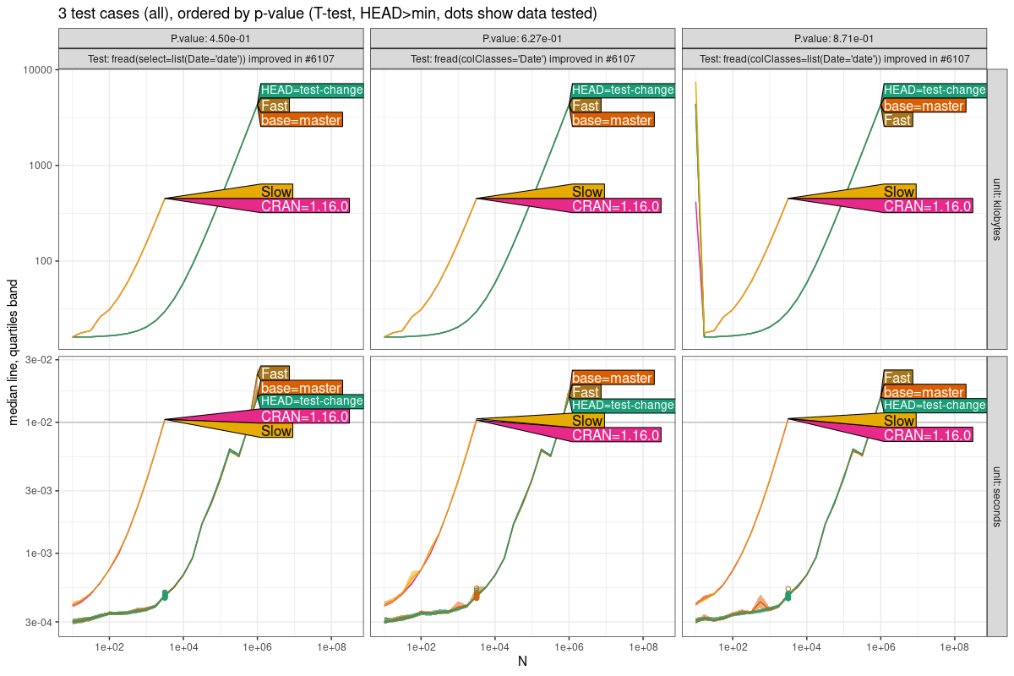Click the unit: kilobytes row strip

[x=997, y=208]
